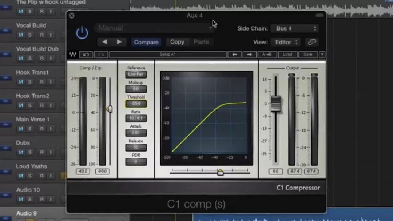
Task: Click the -40.0 Comp/Exp readout
Action: click(x=83, y=172)
